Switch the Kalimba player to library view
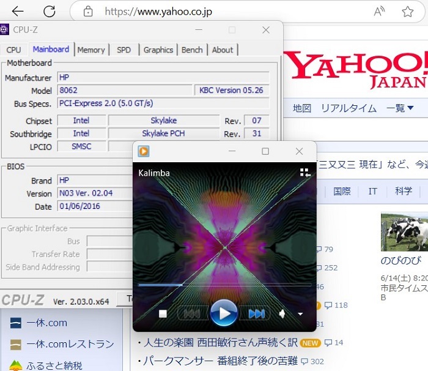428x371 pixels. coord(305,173)
